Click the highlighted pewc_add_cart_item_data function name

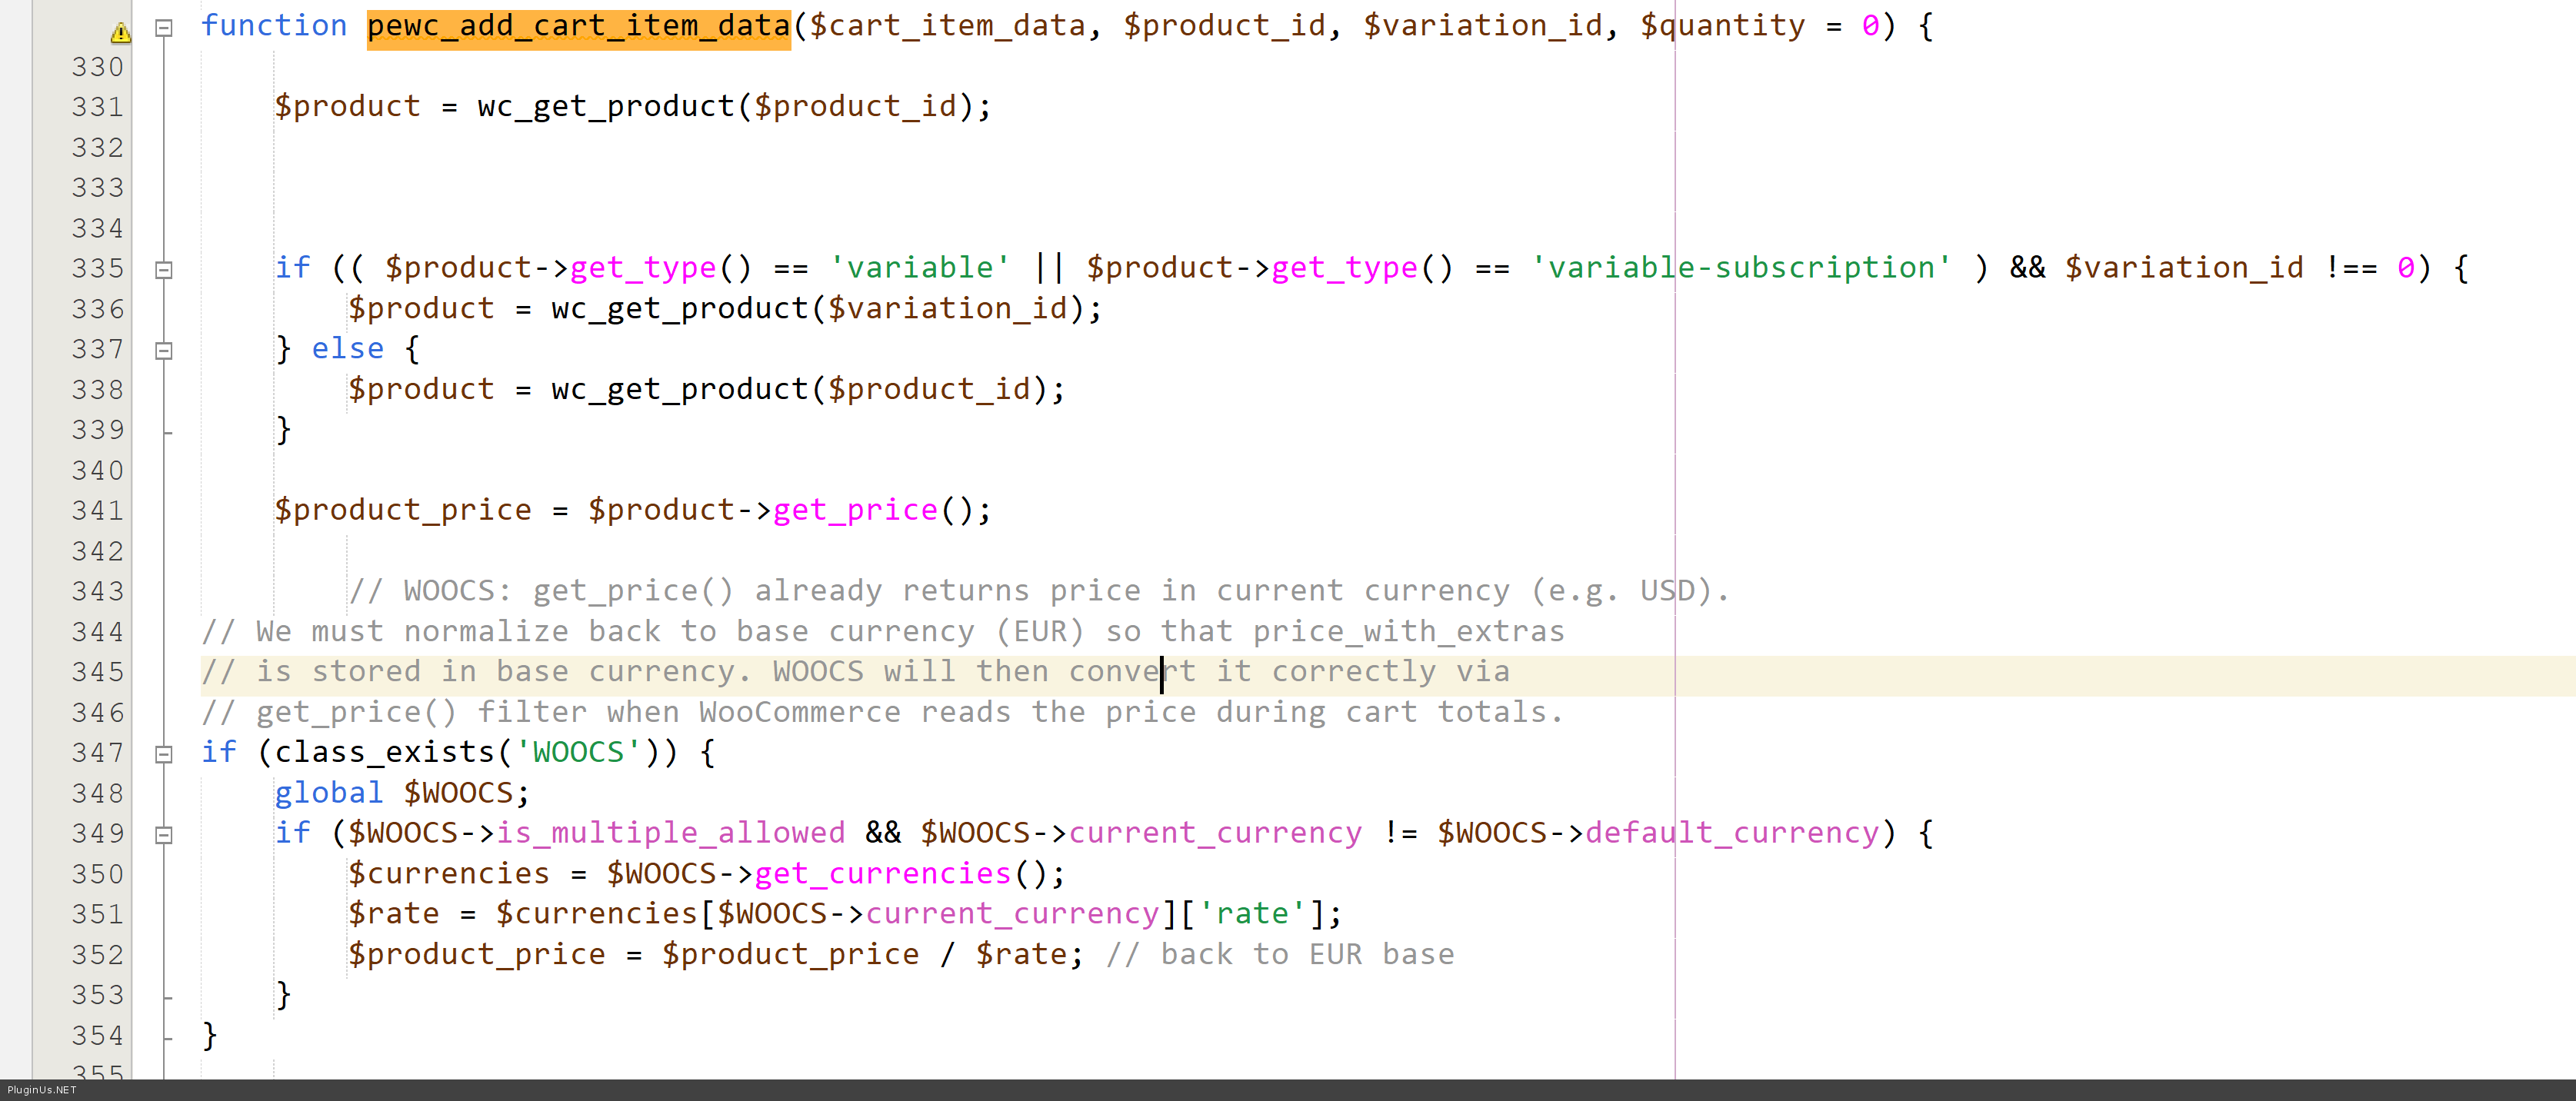(578, 25)
